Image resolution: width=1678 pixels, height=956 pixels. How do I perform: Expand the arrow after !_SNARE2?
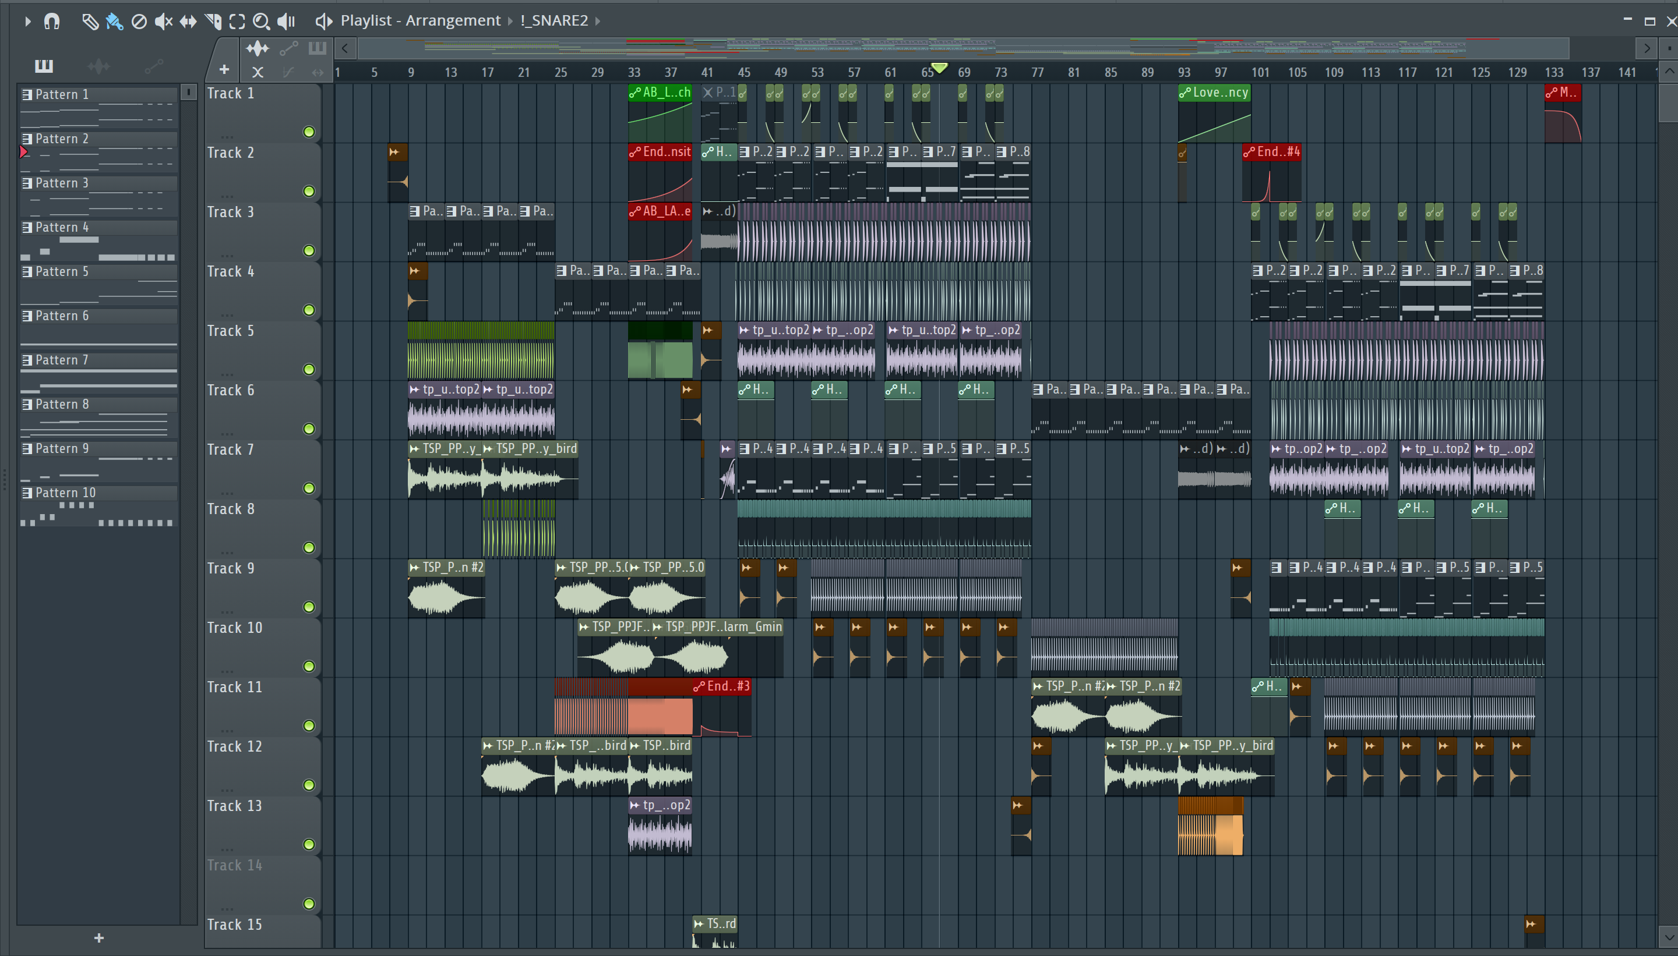pyautogui.click(x=598, y=21)
